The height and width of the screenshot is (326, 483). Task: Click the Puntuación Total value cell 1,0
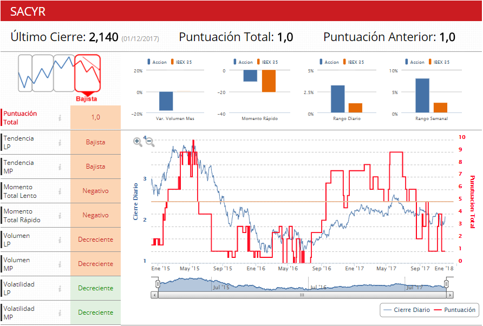[x=95, y=117]
